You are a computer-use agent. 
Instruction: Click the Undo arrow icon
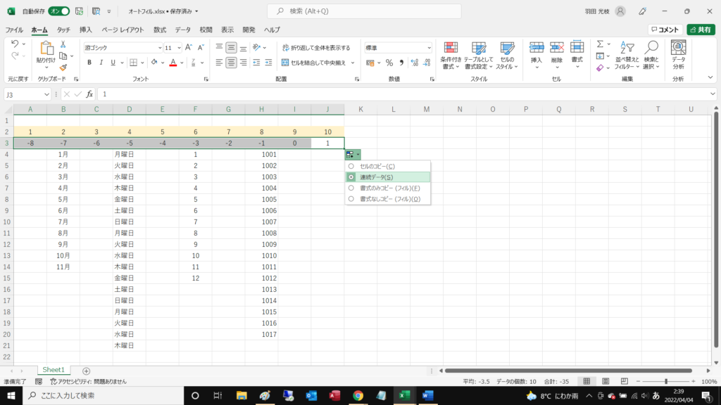(15, 44)
